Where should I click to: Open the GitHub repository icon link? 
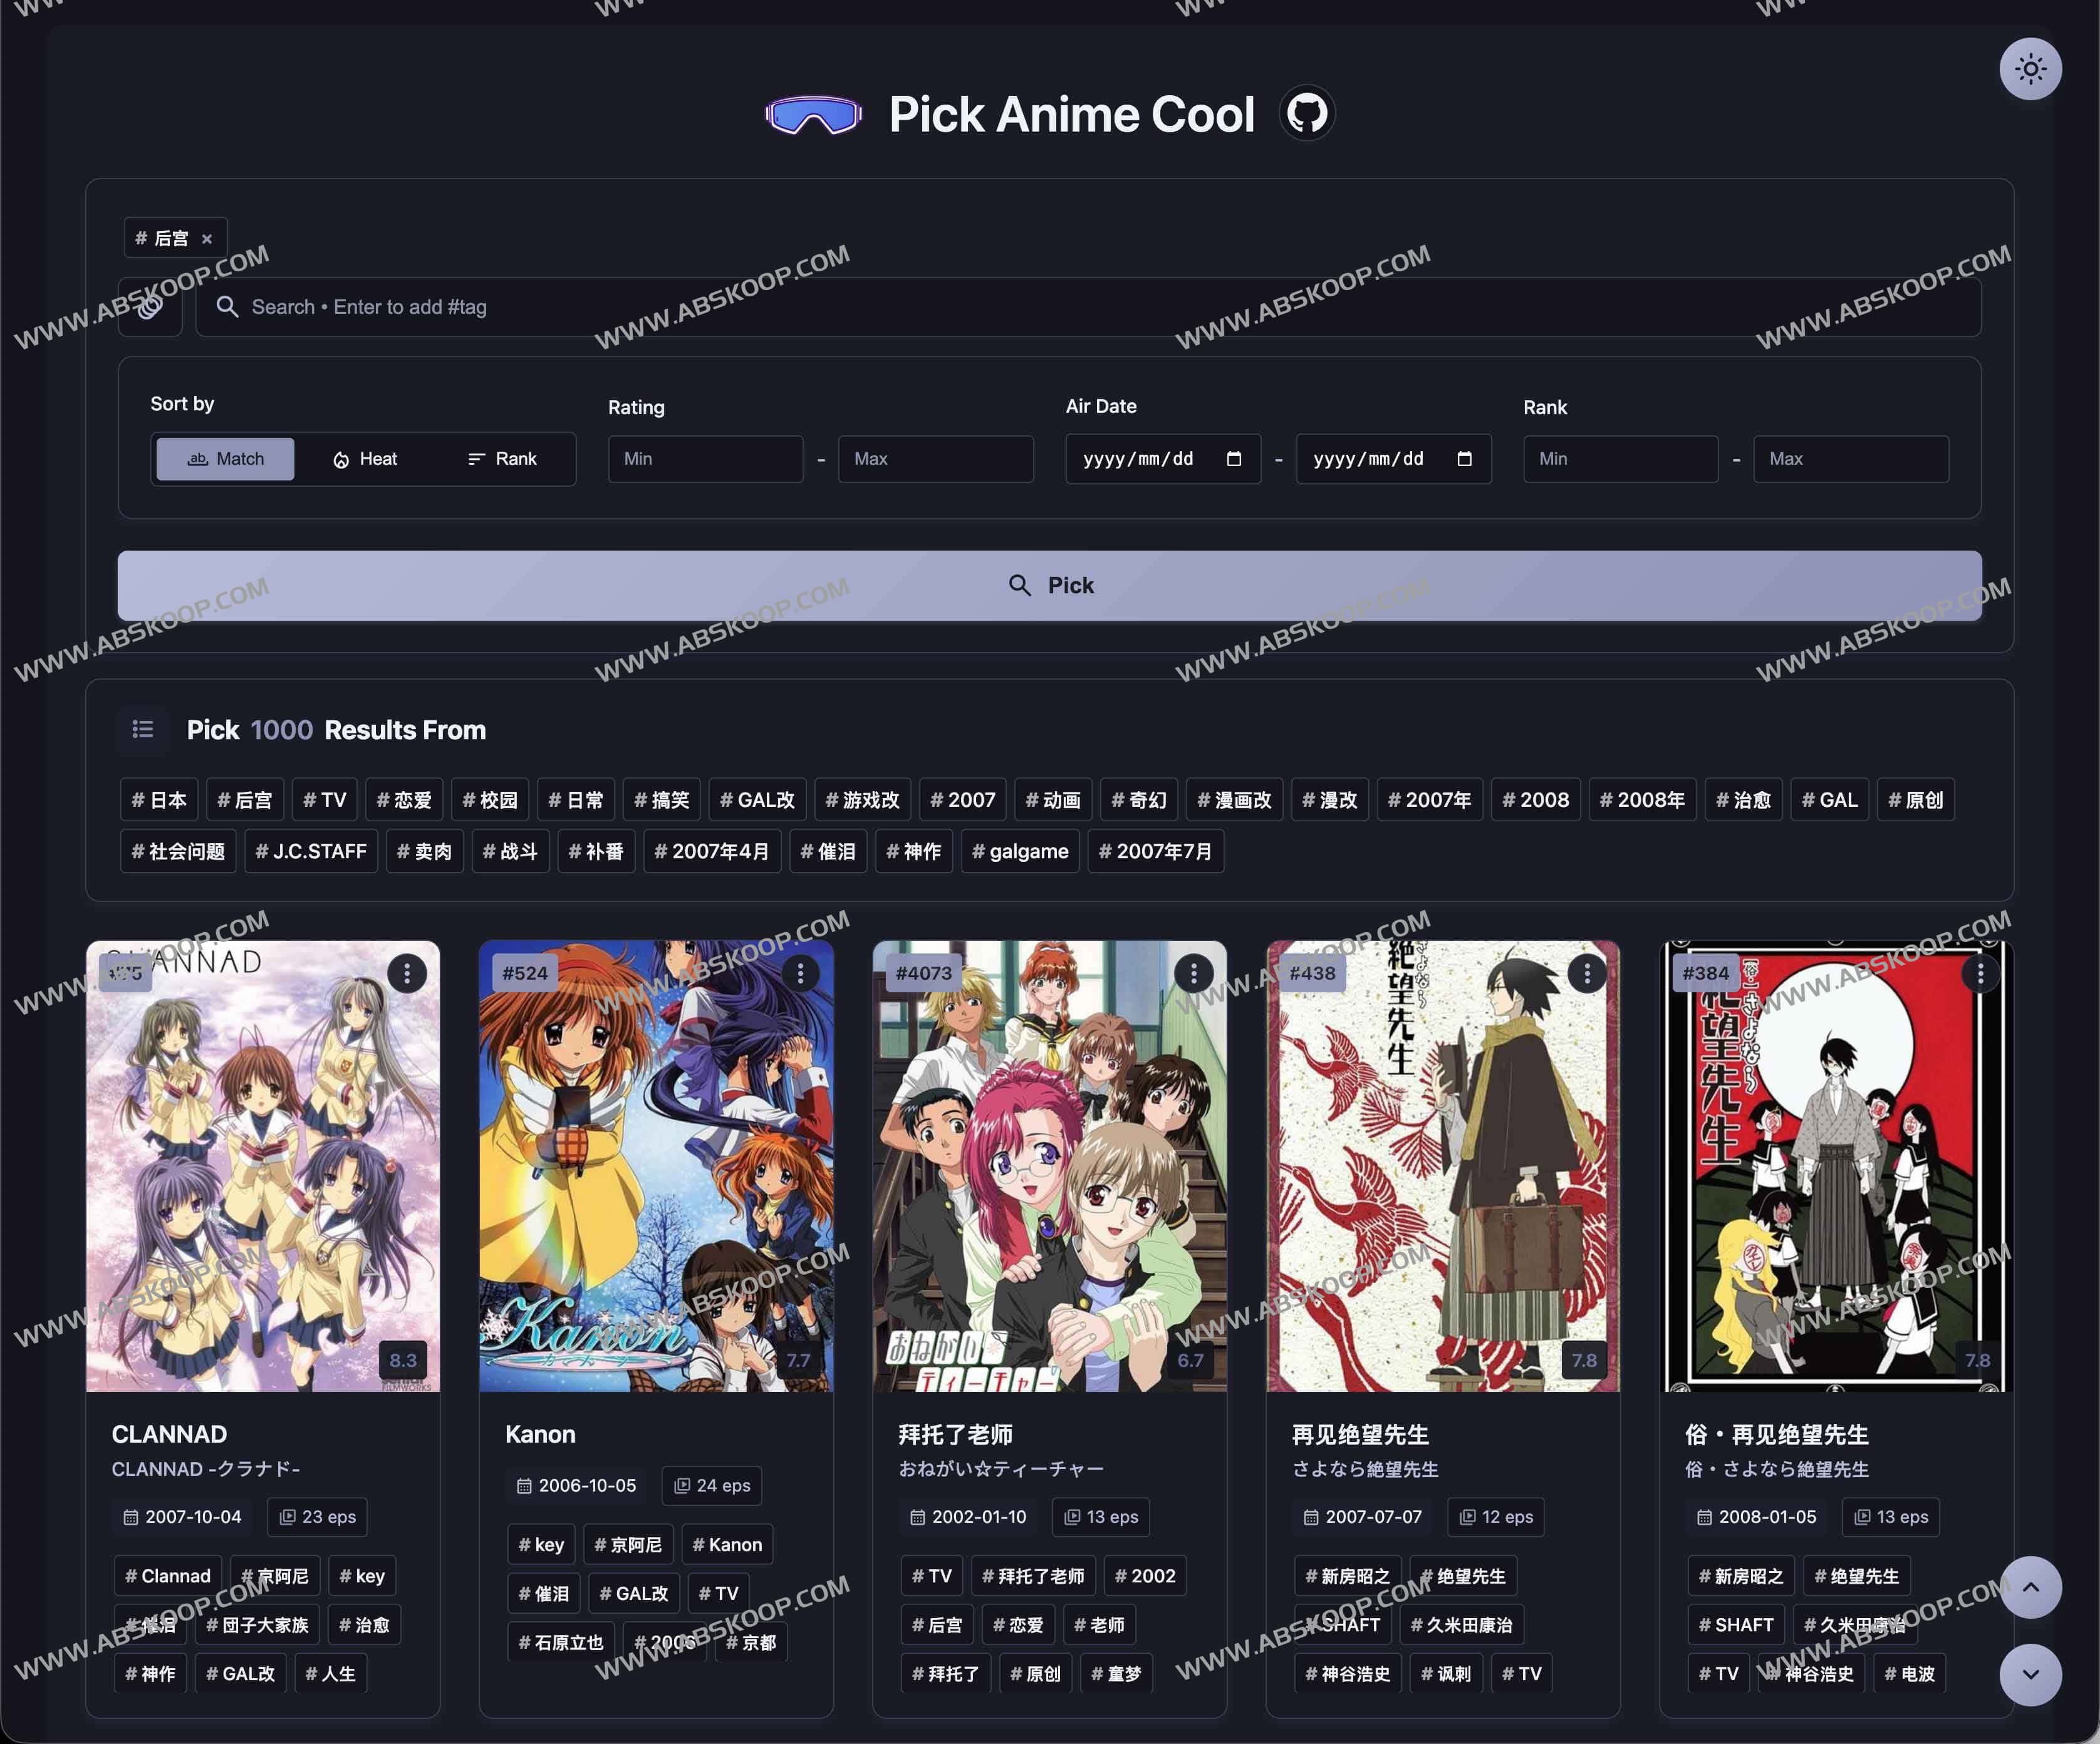click(1306, 113)
